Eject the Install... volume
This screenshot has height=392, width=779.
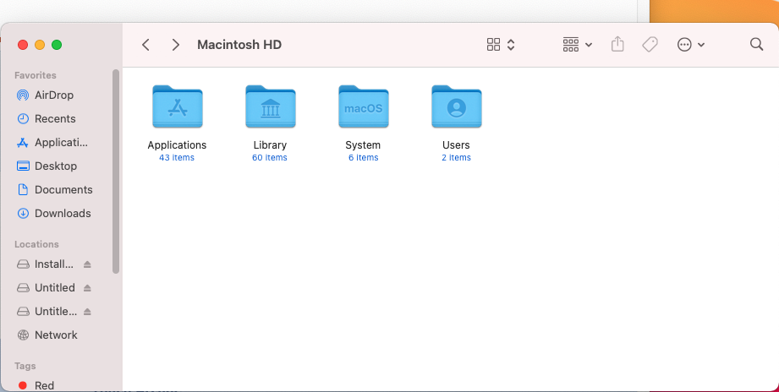coord(87,264)
